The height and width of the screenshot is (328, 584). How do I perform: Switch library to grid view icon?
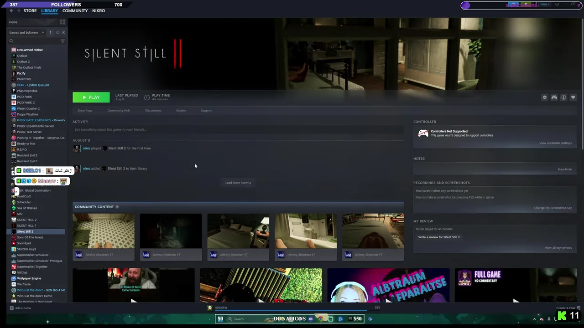coord(63,22)
